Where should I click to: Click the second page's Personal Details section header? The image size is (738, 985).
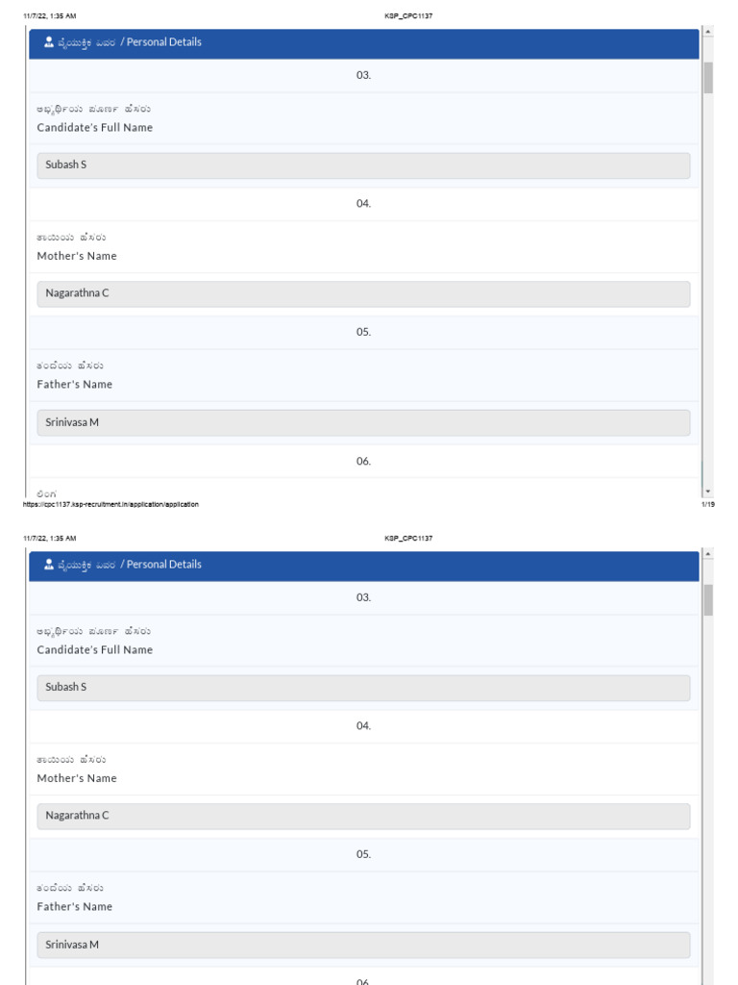point(363,566)
